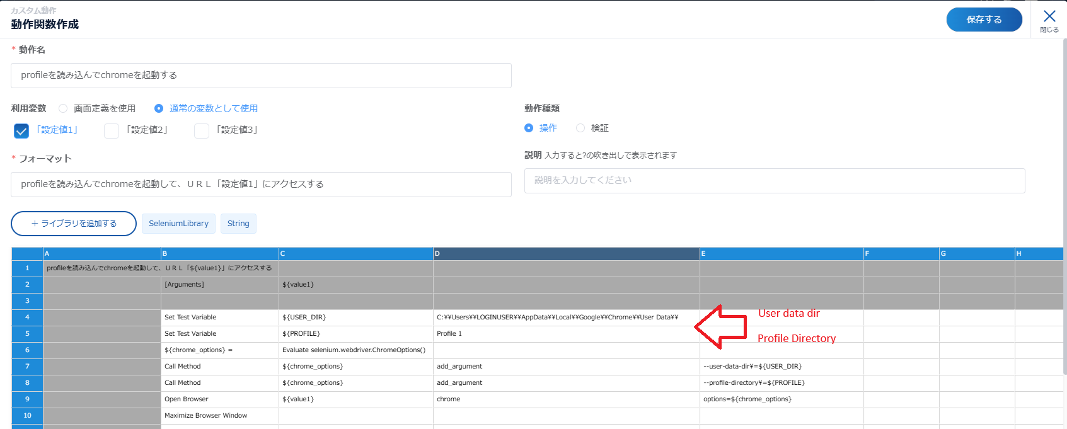Click the ${USER_DIR} cell
Viewport: 1067px width, 429px height.
click(355, 317)
